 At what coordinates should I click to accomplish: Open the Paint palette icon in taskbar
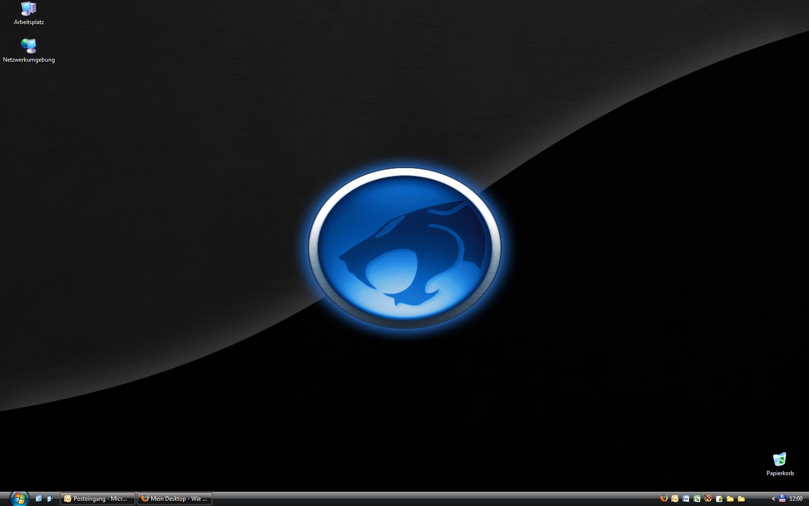pos(708,499)
